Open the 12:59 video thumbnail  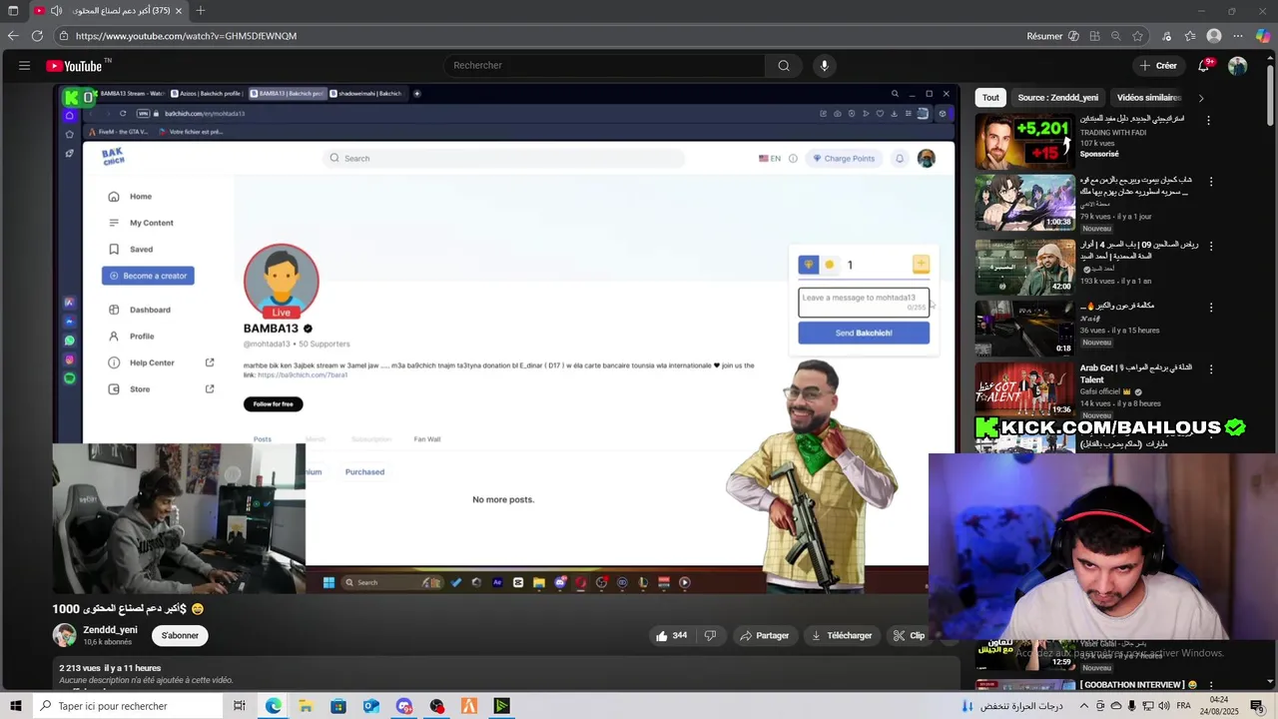point(1025,655)
